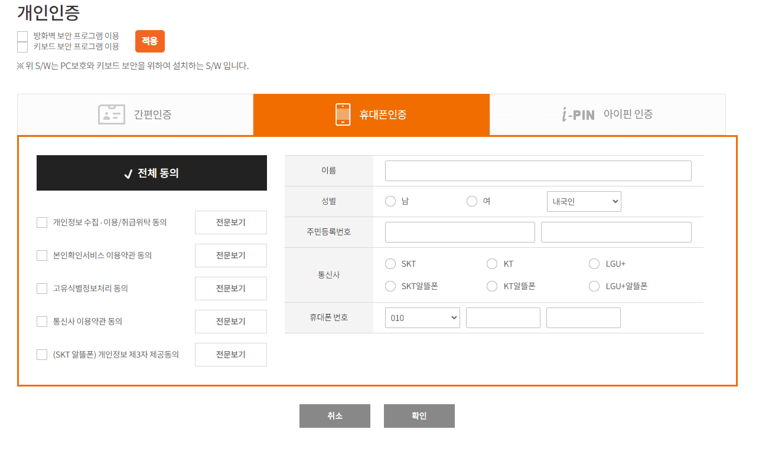This screenshot has height=452, width=759.
Task: Click the 통신사 row label
Action: pos(329,275)
